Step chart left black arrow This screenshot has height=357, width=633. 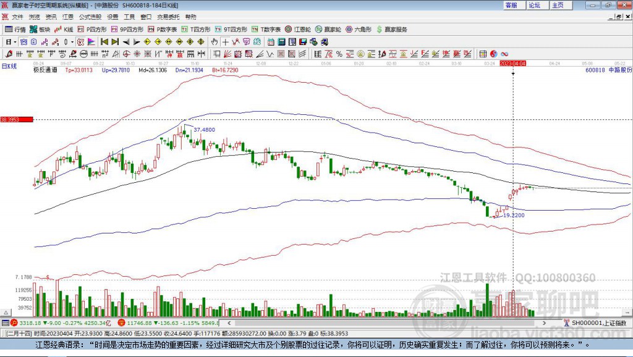coord(126,42)
